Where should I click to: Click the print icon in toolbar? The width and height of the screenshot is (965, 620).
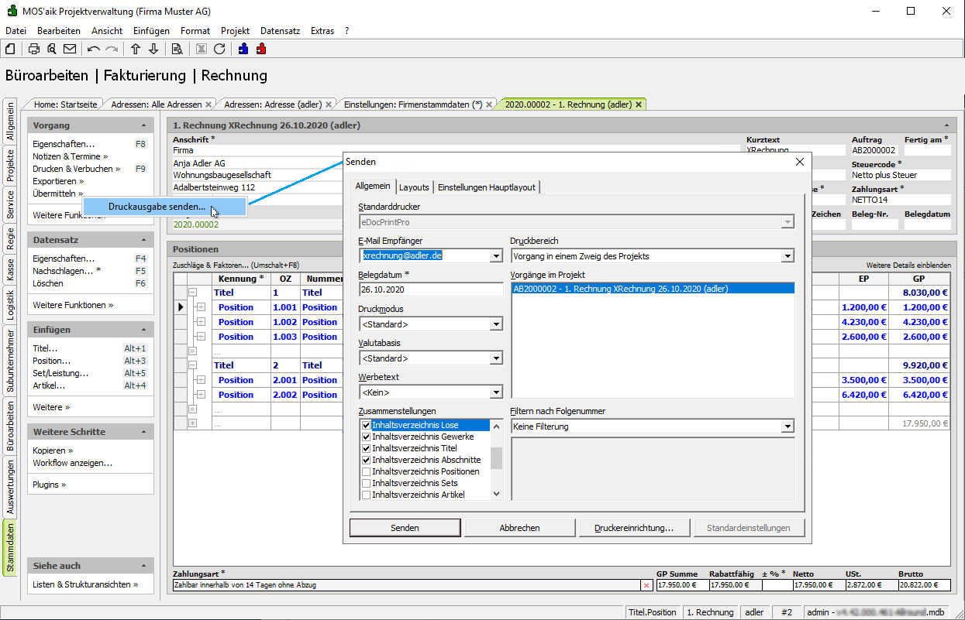coord(34,49)
